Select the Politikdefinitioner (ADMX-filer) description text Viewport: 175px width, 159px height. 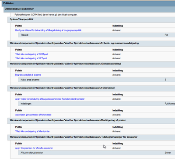pyautogui.click(x=46, y=15)
